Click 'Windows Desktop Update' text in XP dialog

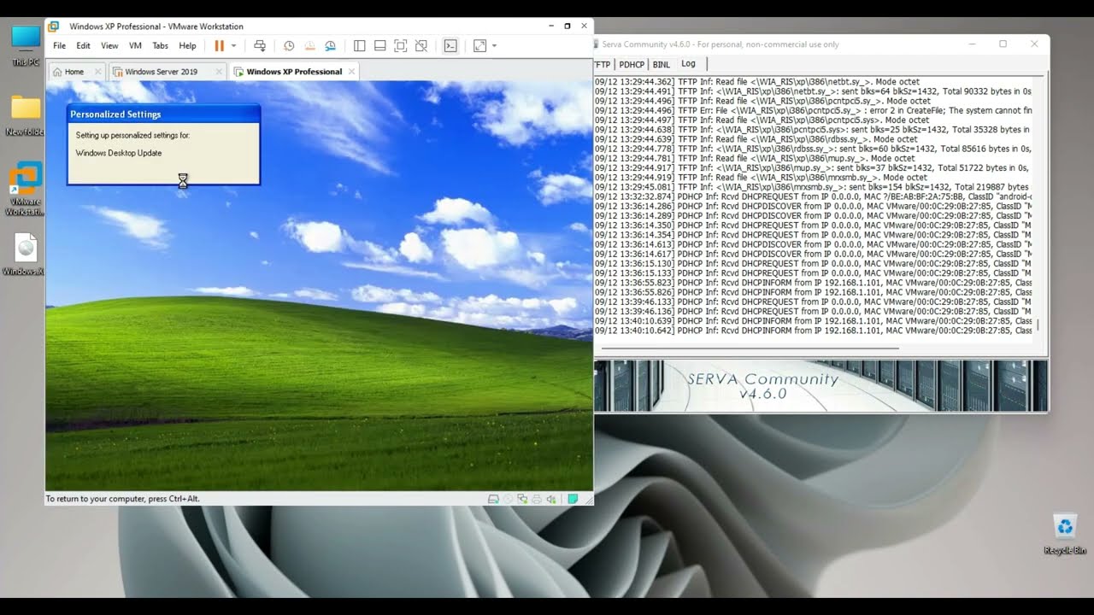pyautogui.click(x=119, y=153)
